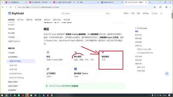Open File Explorer from the taskbar
Viewport: 173px width, 97px height.
pyautogui.click(x=15, y=95)
